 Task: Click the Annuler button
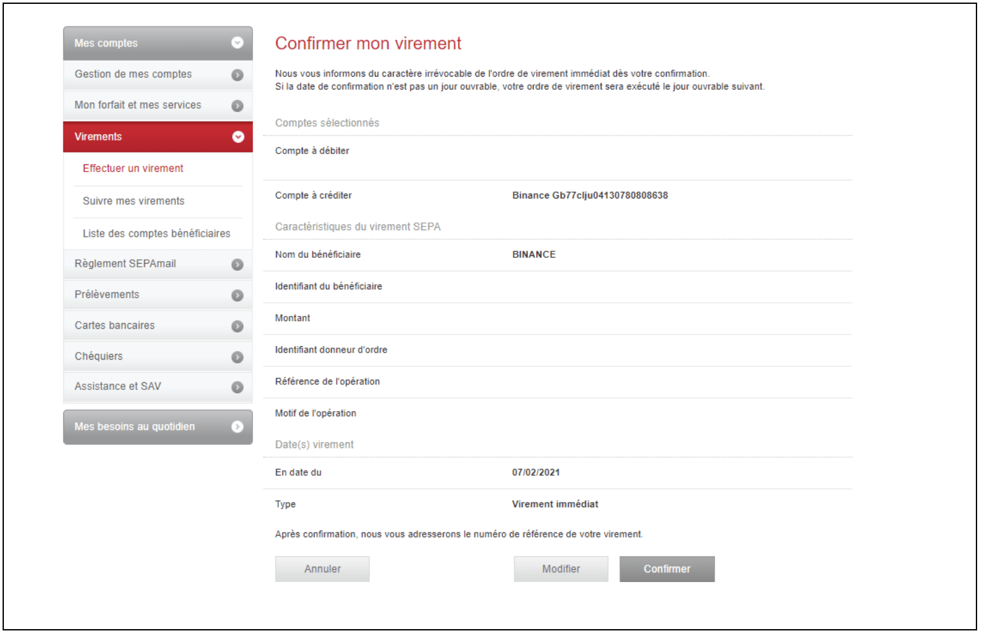click(x=322, y=569)
